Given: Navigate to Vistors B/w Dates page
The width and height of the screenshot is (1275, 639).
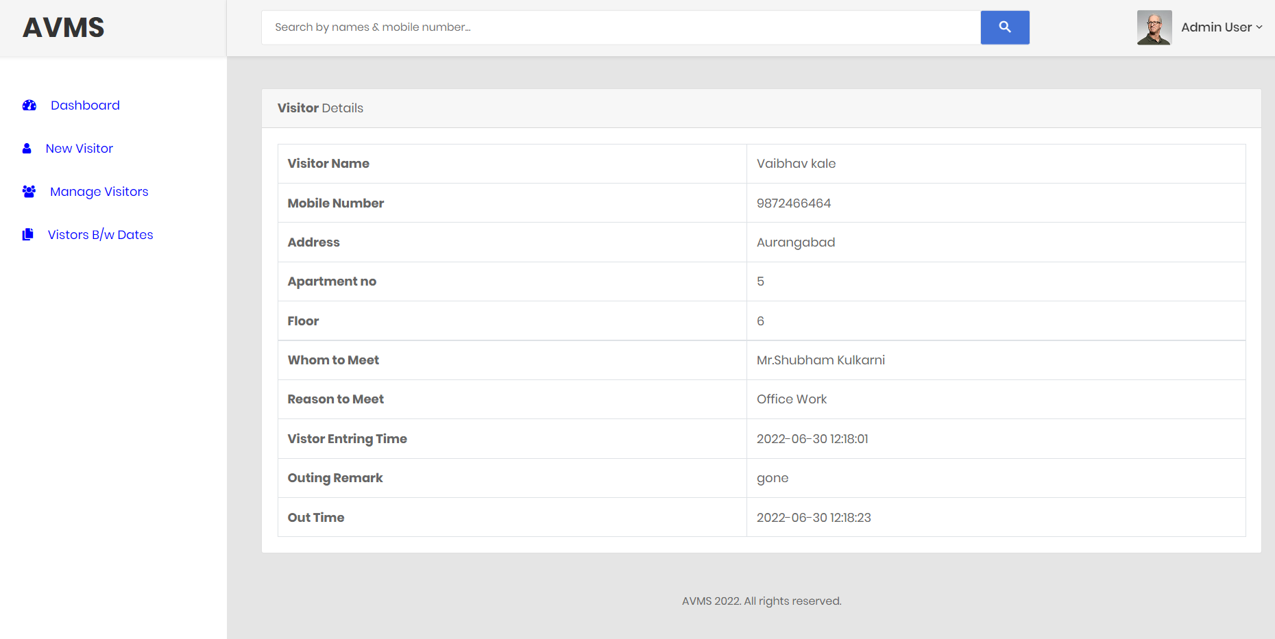Looking at the screenshot, I should (x=100, y=234).
